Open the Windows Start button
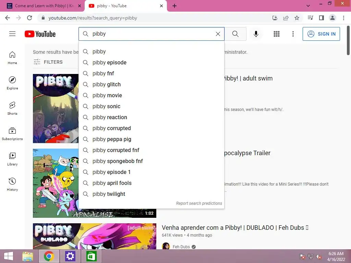 point(9,256)
